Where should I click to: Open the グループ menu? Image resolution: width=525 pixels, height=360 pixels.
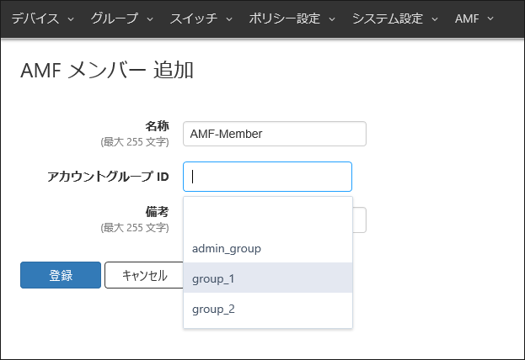click(x=114, y=19)
